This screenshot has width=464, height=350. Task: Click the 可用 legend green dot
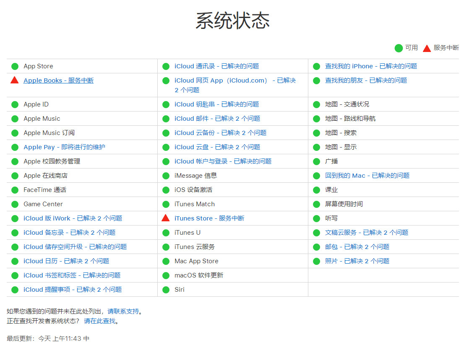point(398,48)
